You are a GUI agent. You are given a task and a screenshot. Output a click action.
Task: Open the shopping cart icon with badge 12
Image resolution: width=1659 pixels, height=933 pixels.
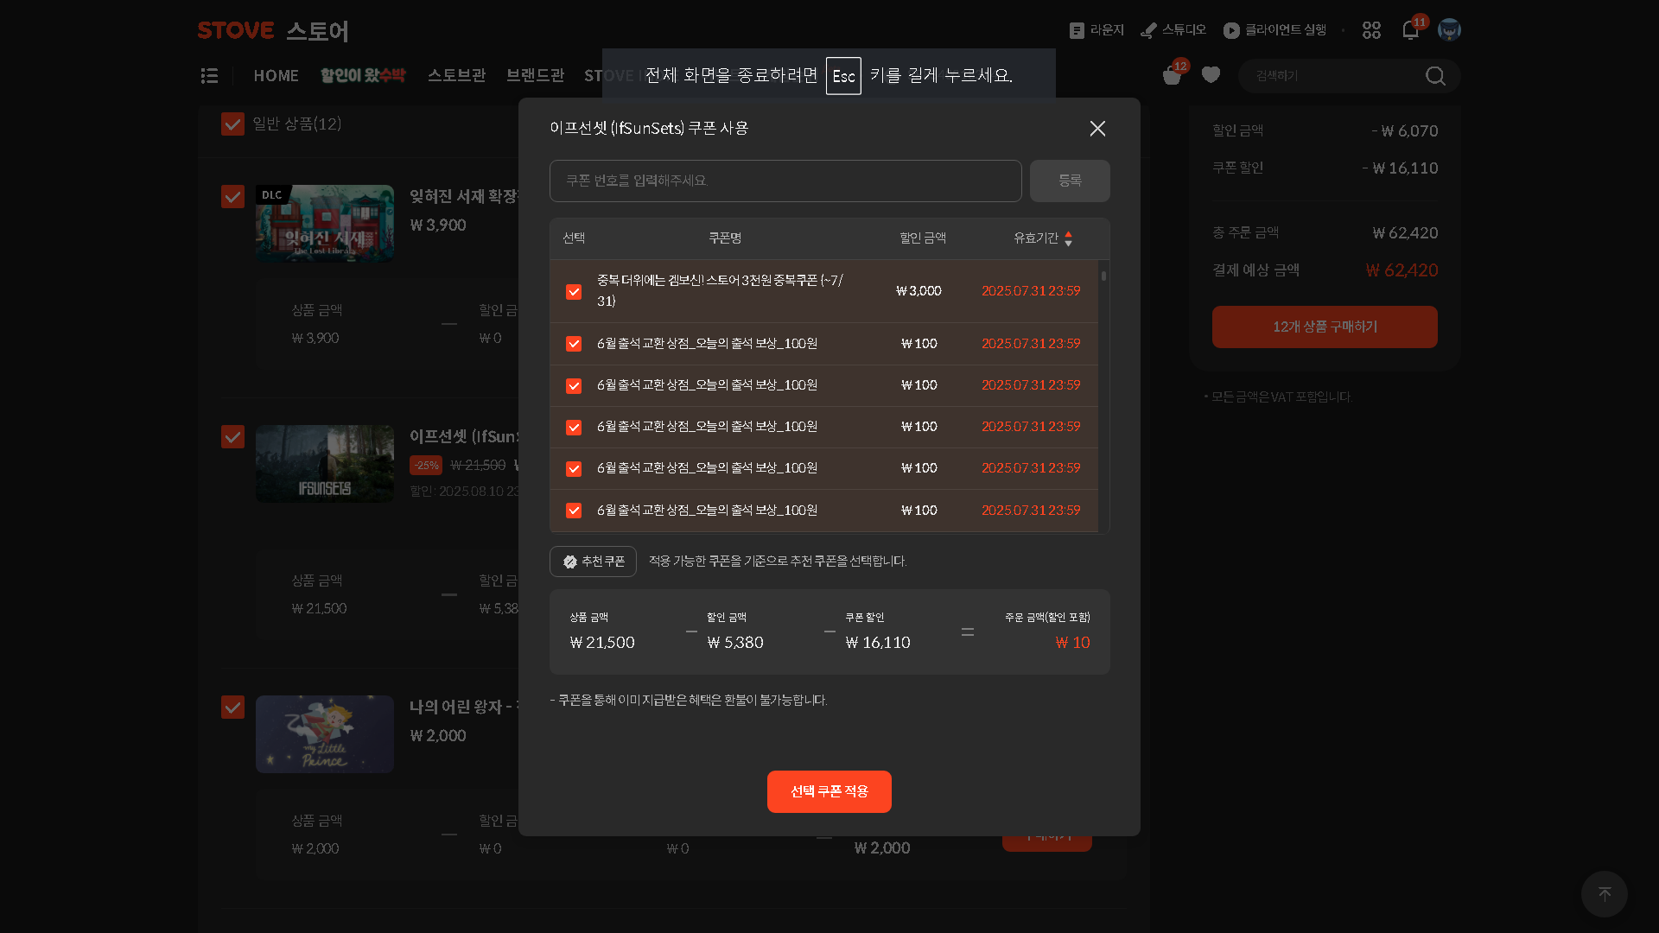pyautogui.click(x=1173, y=75)
